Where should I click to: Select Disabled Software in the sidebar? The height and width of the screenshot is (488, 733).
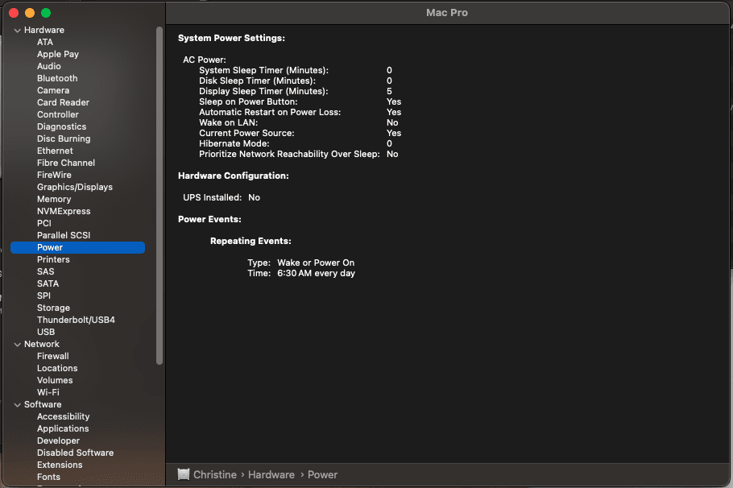pyautogui.click(x=75, y=453)
